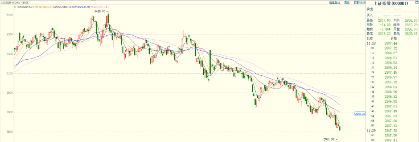
Task: Click the 最高 value 2828.32
Action: click(384, 34)
